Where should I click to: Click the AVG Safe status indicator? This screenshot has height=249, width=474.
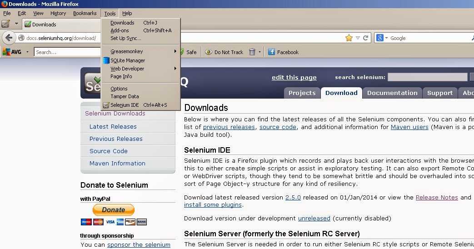188,52
